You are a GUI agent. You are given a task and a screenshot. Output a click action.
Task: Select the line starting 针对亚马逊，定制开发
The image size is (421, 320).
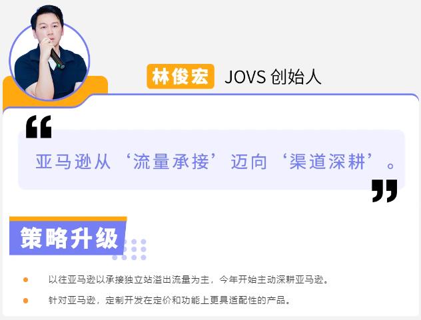point(169,300)
